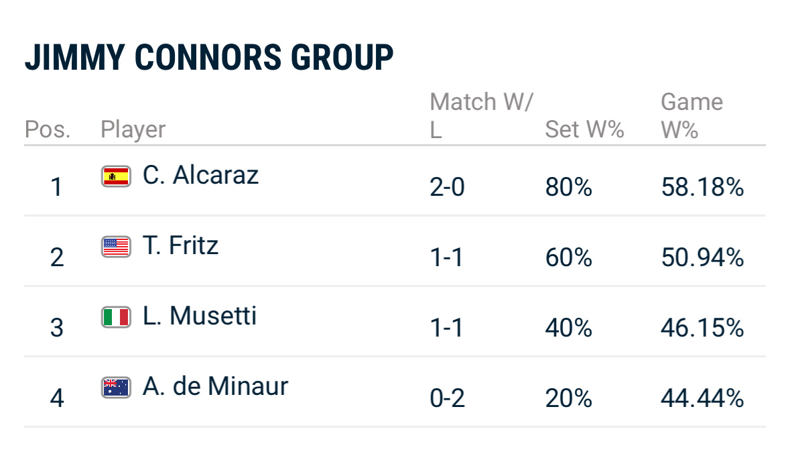The image size is (790, 468).
Task: Click the United States flag icon
Action: click(x=116, y=247)
